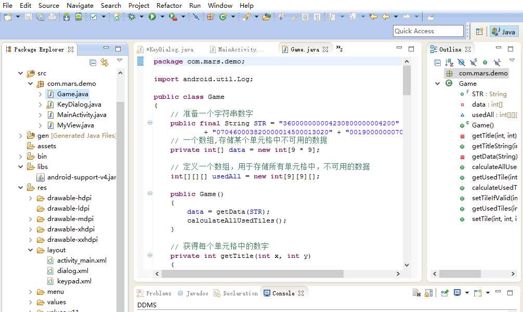Toggle Hide Local Types in Outline
The image size is (523, 312).
click(497, 62)
